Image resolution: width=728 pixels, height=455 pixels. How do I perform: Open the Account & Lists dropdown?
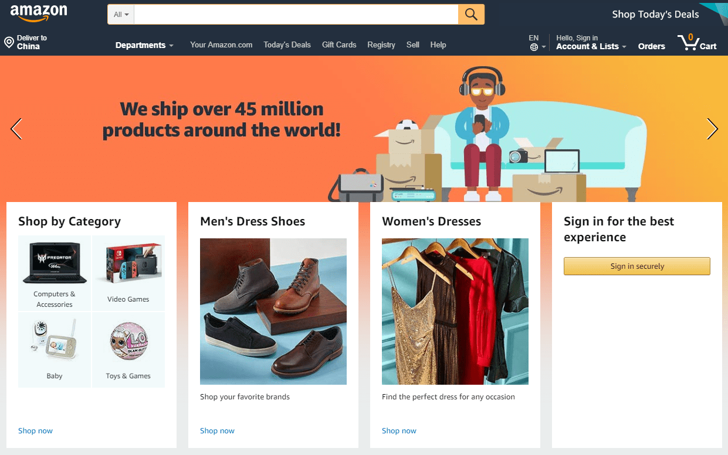[591, 46]
